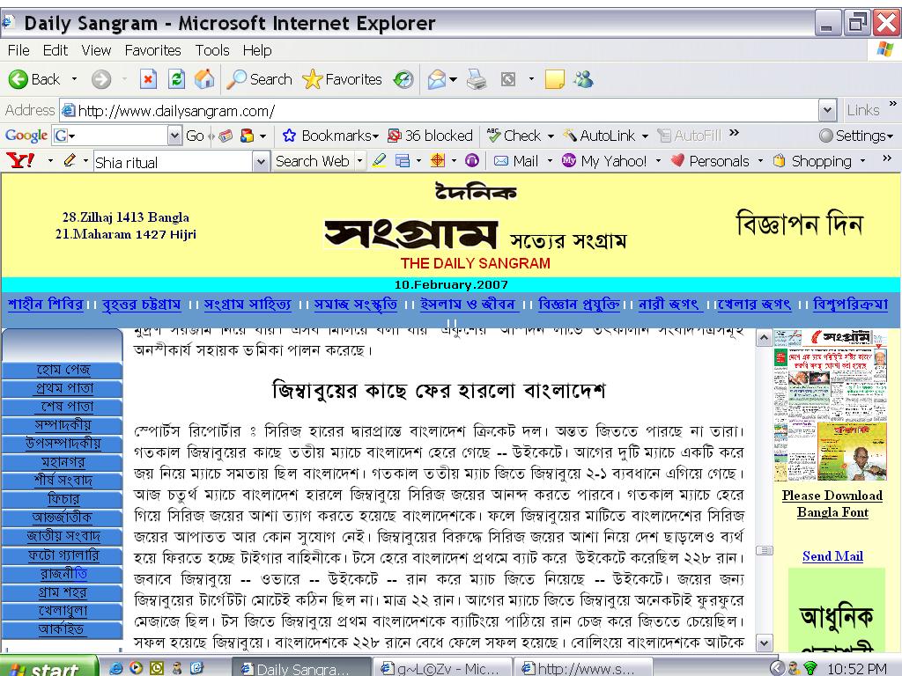
Task: Refresh the page using green arrows icon
Action: (x=176, y=78)
